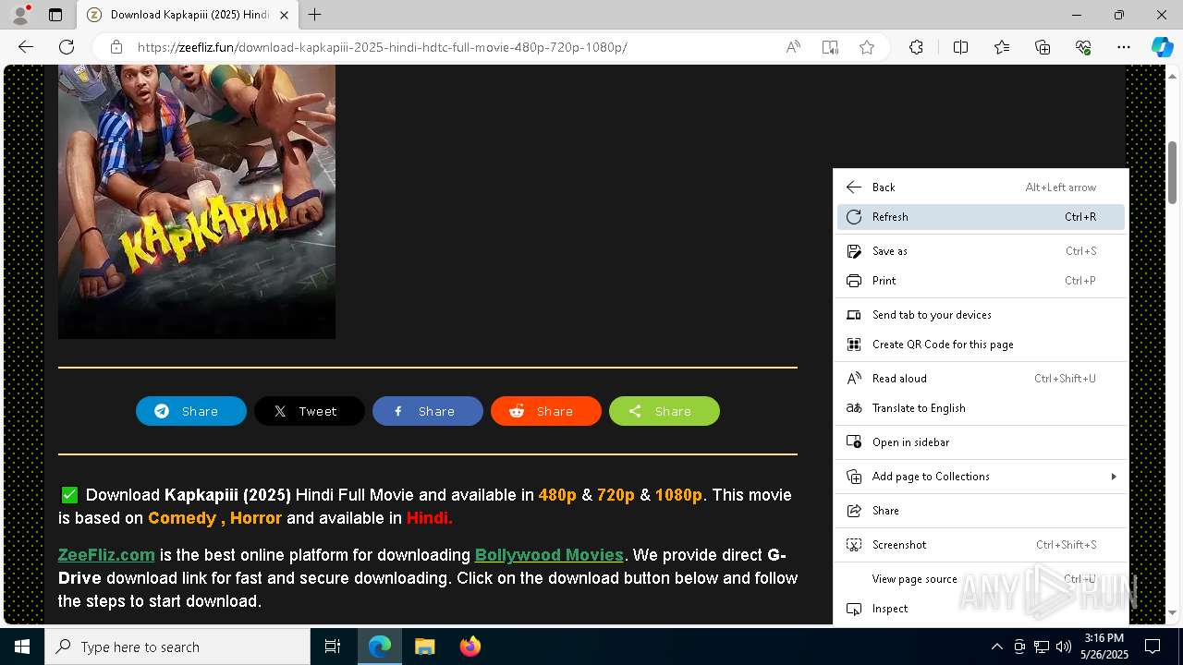Show hidden system tray icons chevron

pyautogui.click(x=996, y=647)
